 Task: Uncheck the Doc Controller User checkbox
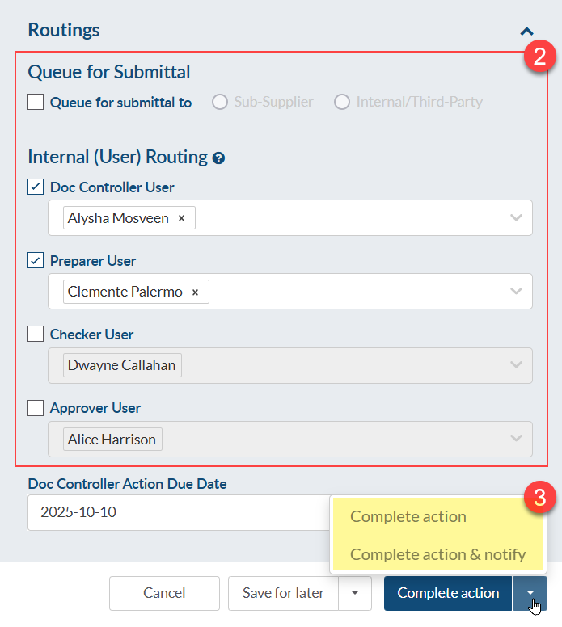click(36, 187)
